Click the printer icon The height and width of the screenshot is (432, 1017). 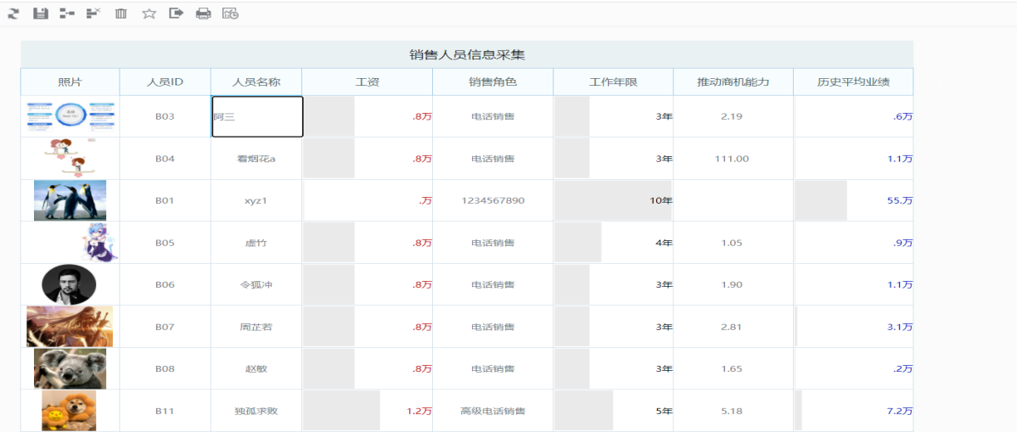(204, 13)
